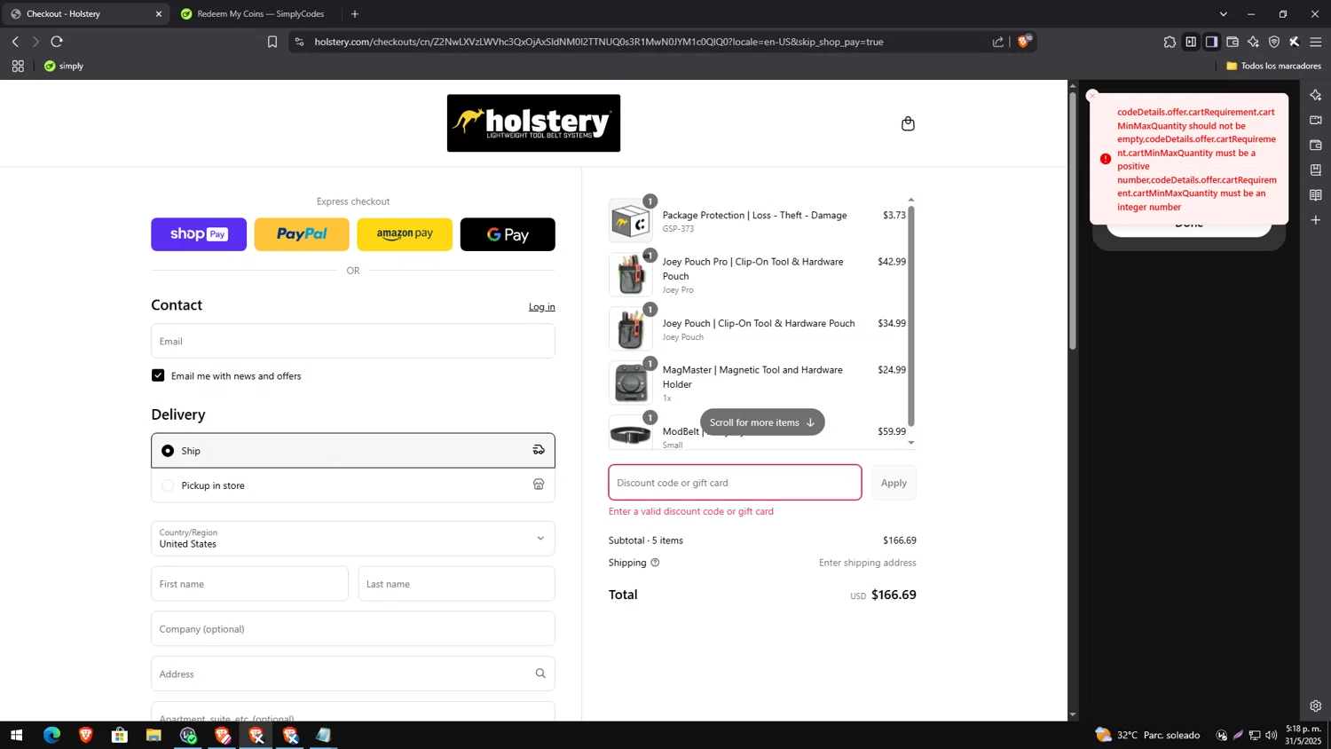The width and height of the screenshot is (1331, 749).
Task: Click the page vertical scrollbar
Action: [x=1073, y=220]
